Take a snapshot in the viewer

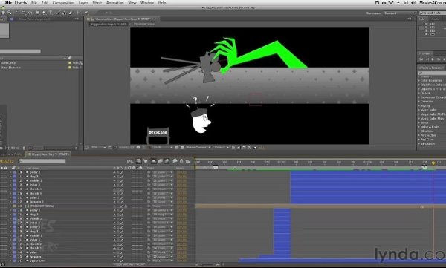pos(138,148)
